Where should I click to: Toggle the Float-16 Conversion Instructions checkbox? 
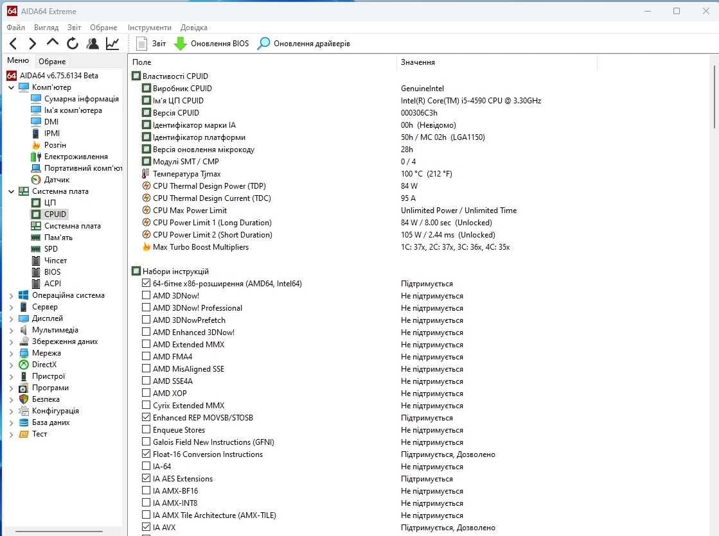pos(146,454)
